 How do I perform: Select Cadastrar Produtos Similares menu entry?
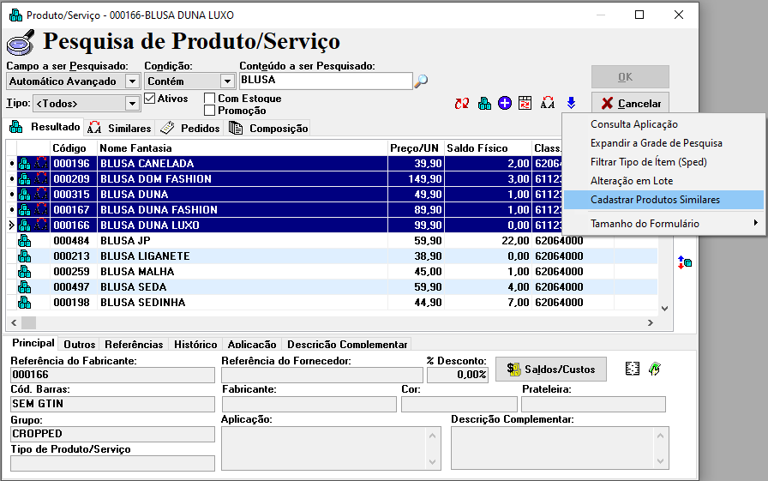tap(655, 200)
